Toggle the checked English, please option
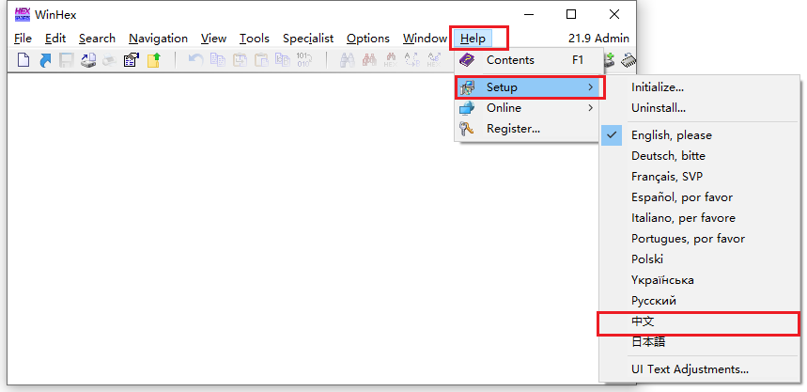 point(701,135)
